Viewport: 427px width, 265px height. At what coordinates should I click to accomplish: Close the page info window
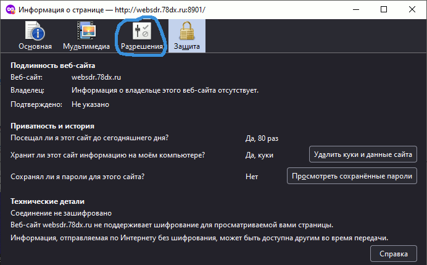pos(410,10)
